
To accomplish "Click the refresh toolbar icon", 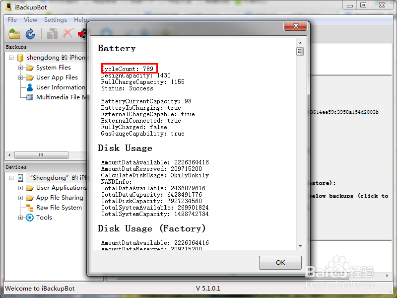I will point(30,34).
